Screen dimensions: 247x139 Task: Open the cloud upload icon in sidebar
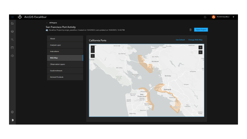12,56
